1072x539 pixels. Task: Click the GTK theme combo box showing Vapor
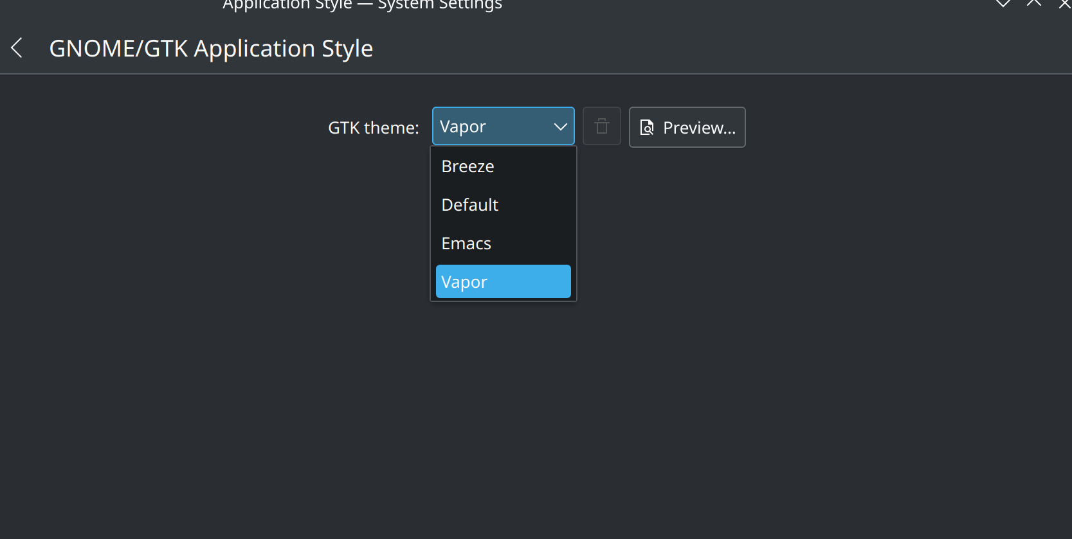pos(489,127)
